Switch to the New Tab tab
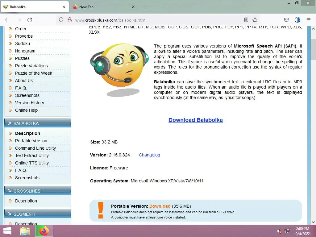This screenshot has height=237, width=316. [x=104, y=7]
